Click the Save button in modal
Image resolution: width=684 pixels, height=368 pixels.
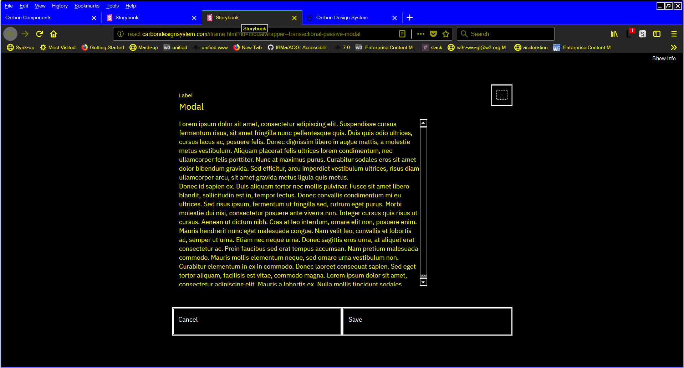(x=427, y=321)
